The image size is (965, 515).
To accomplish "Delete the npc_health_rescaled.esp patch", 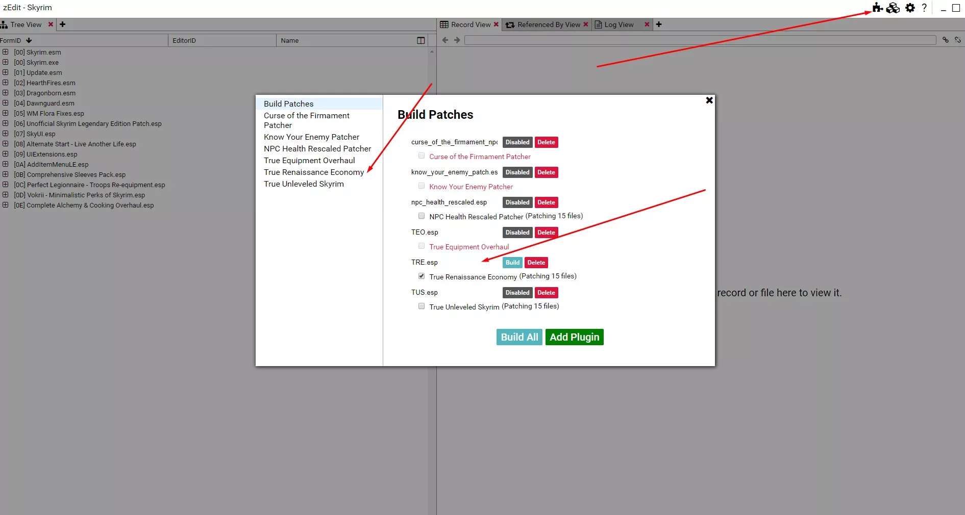I will [546, 202].
